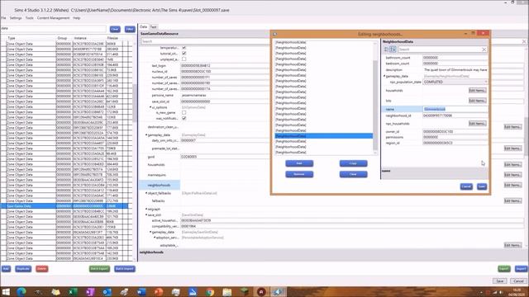
Task: Click Edit Items for households in dialog
Action: [478, 91]
